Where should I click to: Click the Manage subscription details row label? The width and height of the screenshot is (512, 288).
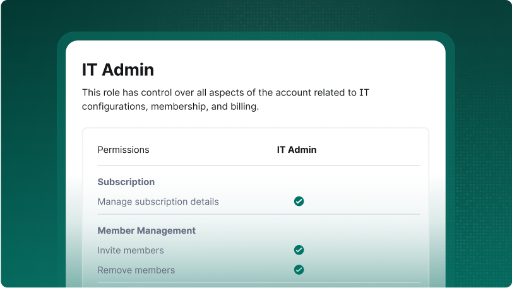pyautogui.click(x=158, y=202)
